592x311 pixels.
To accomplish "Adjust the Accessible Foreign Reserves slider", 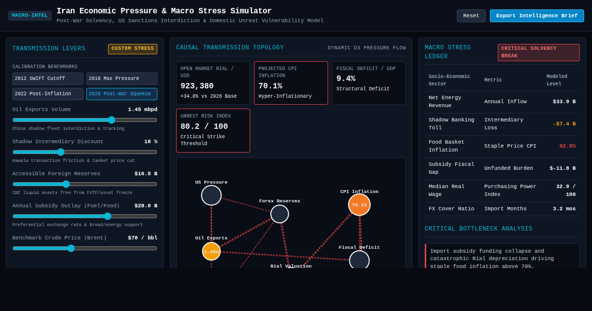I will [85, 184].
